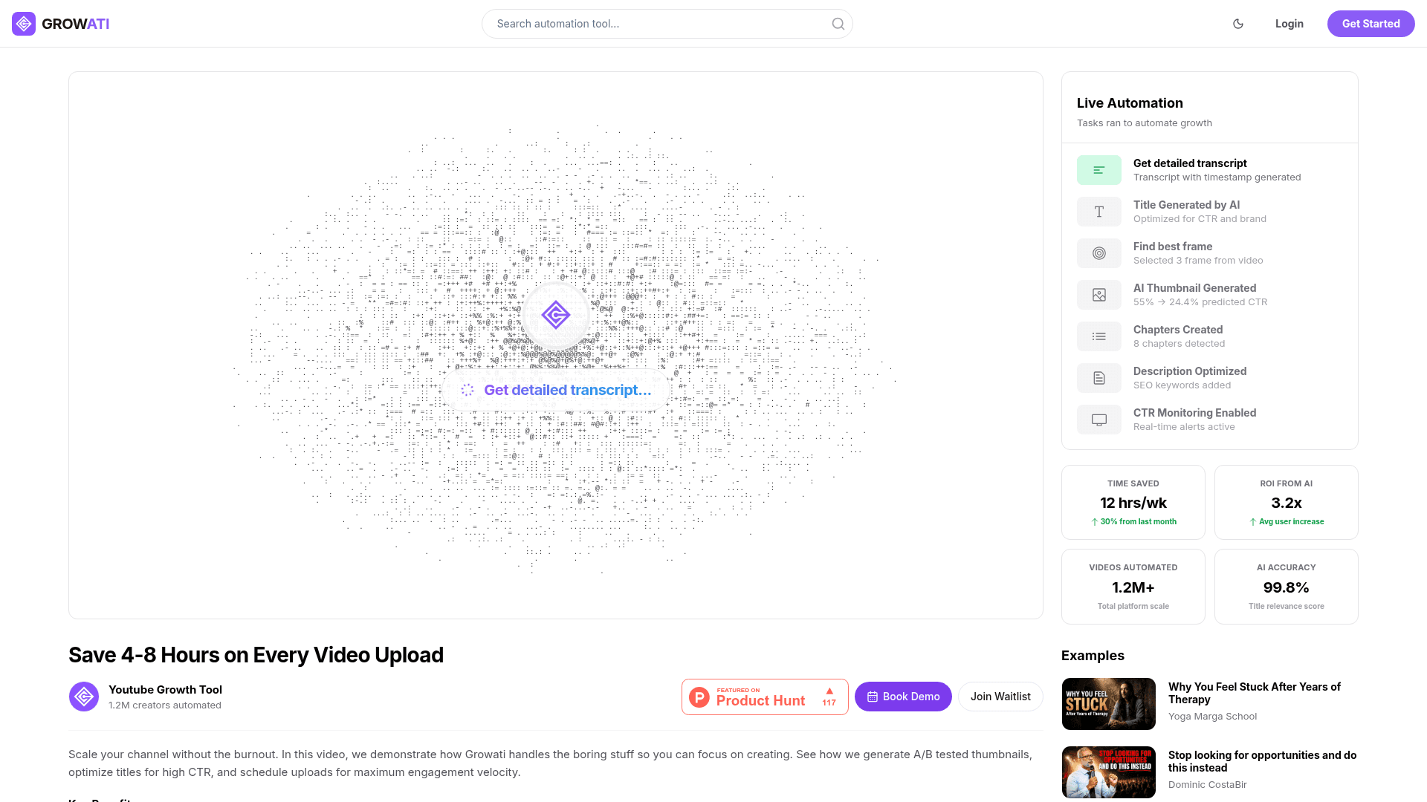
Task: Click the calendar icon on Book Demo
Action: pos(873,697)
